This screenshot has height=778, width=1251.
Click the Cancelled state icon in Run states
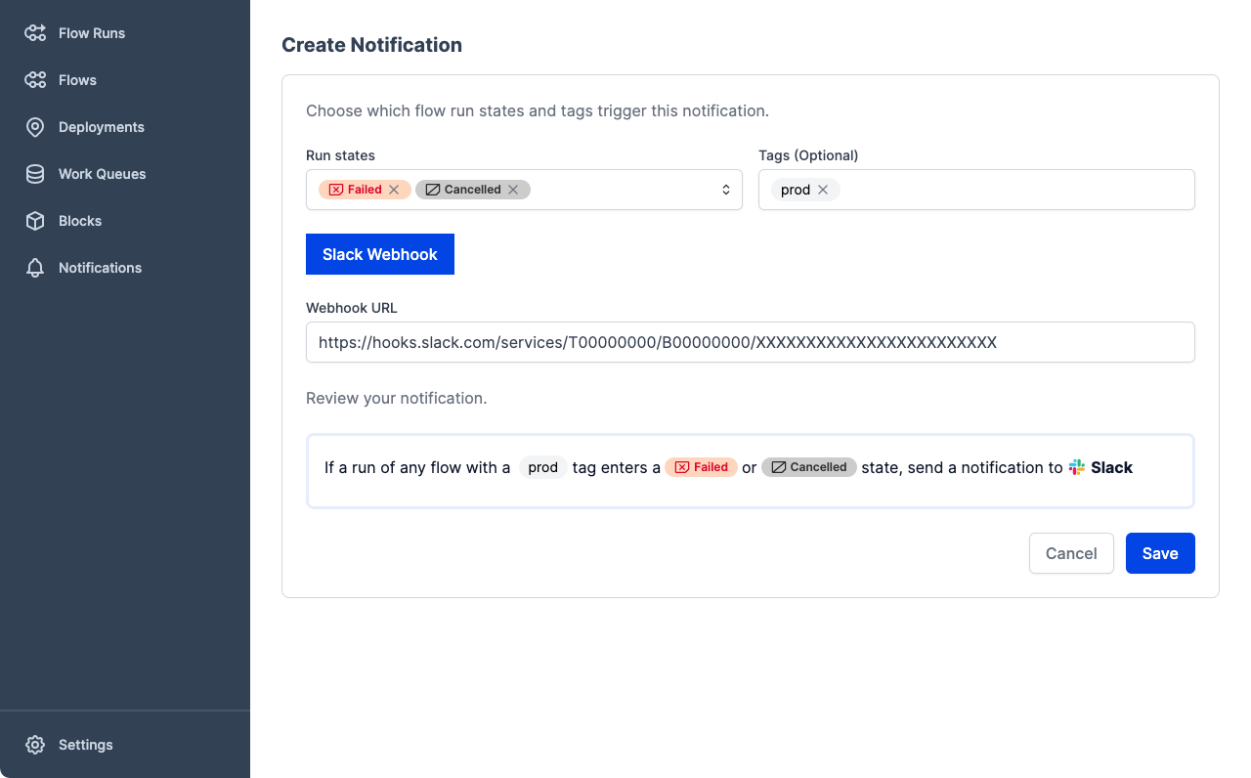(x=433, y=190)
